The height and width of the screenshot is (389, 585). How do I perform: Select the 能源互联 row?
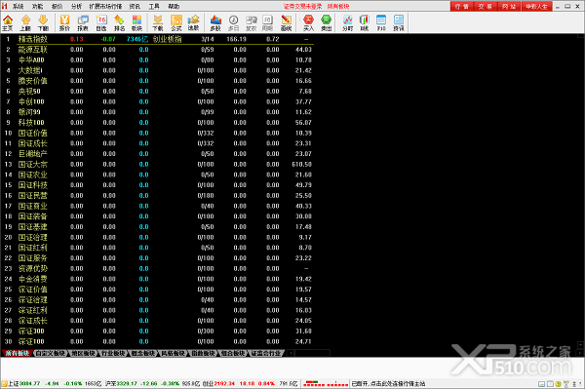(x=157, y=49)
